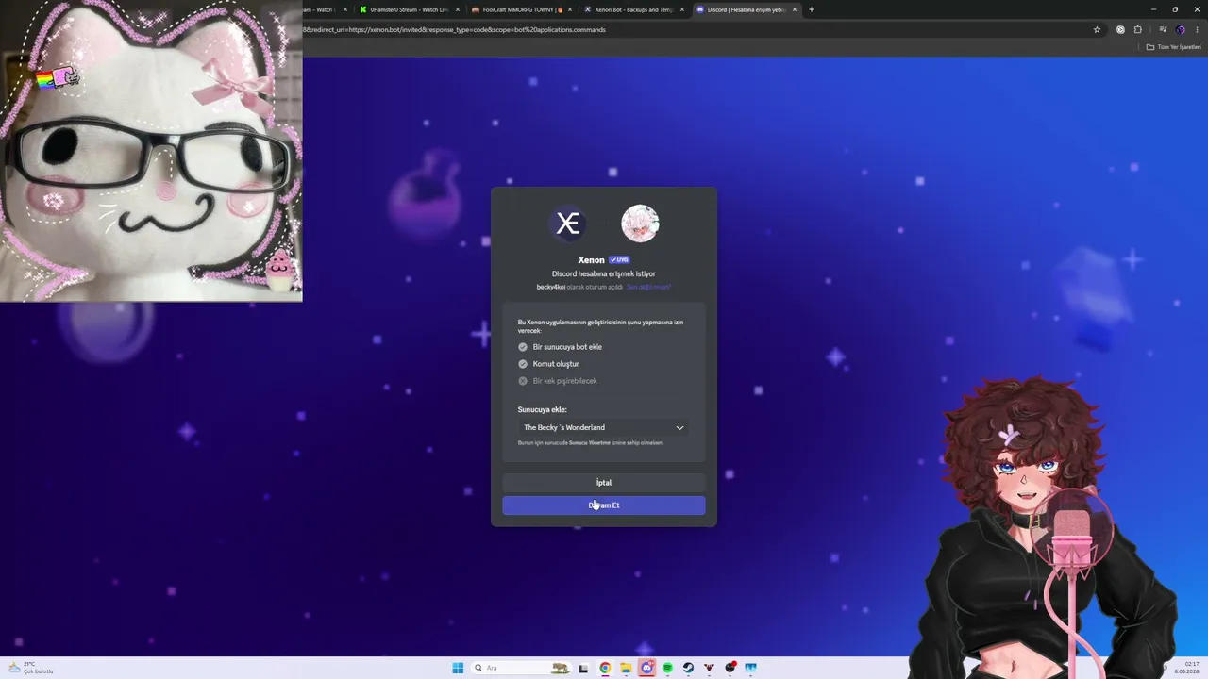Click the 'Bir kek pişirebilecek' text
Viewport: 1208px width, 679px height.
(x=564, y=381)
